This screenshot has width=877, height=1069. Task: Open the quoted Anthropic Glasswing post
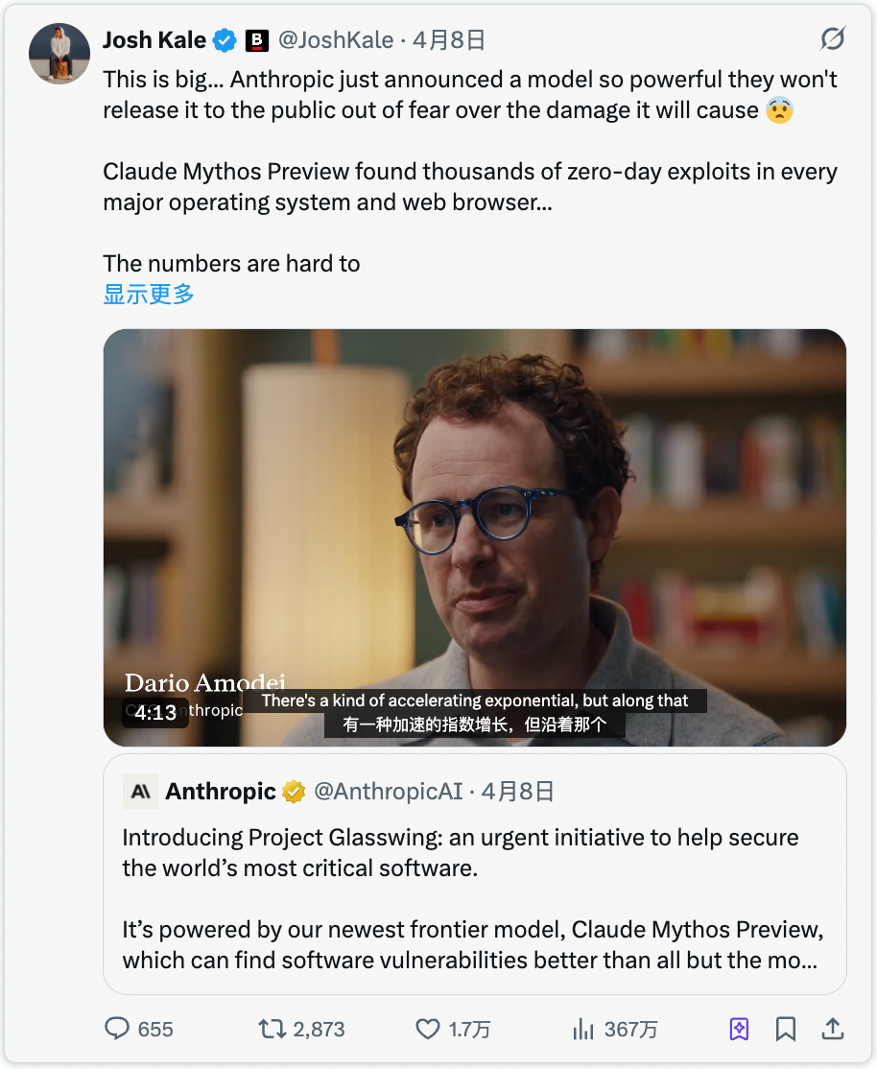click(474, 897)
